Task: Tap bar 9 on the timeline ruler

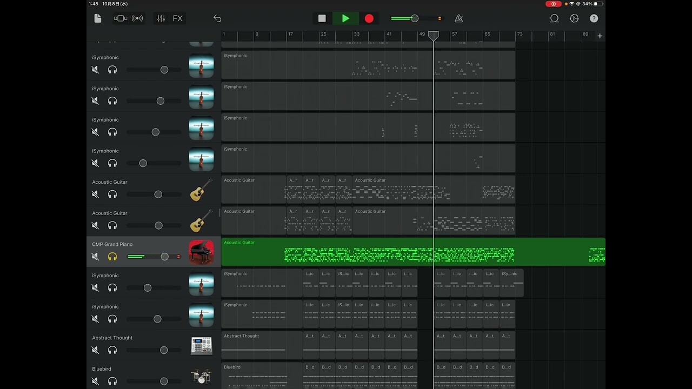Action: 257,34
